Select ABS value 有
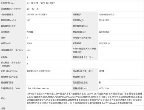 (100, 82)
